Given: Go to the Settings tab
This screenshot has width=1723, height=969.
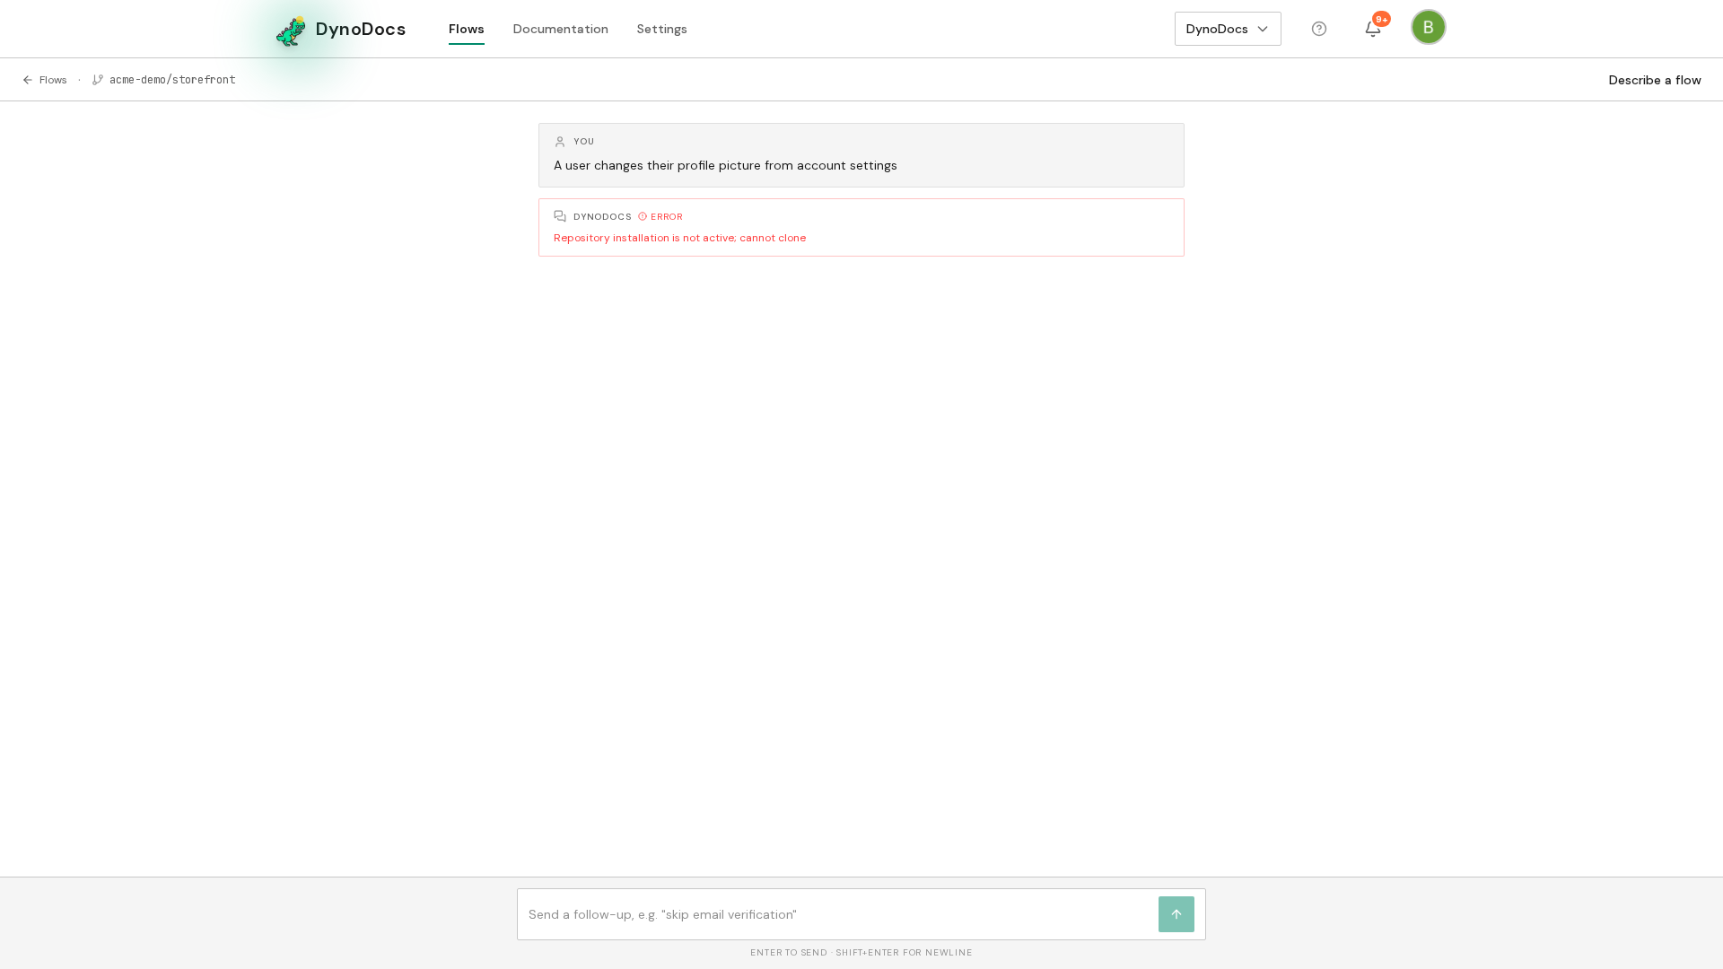Looking at the screenshot, I should click(x=662, y=29).
